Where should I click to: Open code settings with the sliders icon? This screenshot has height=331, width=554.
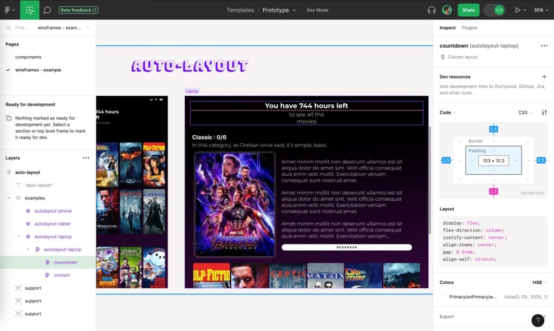(x=544, y=112)
